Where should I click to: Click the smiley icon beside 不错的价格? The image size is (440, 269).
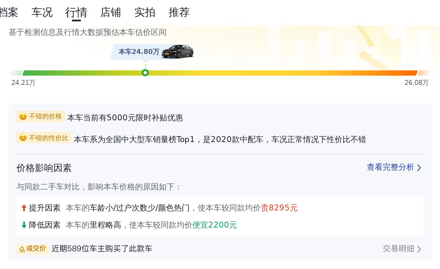[23, 117]
